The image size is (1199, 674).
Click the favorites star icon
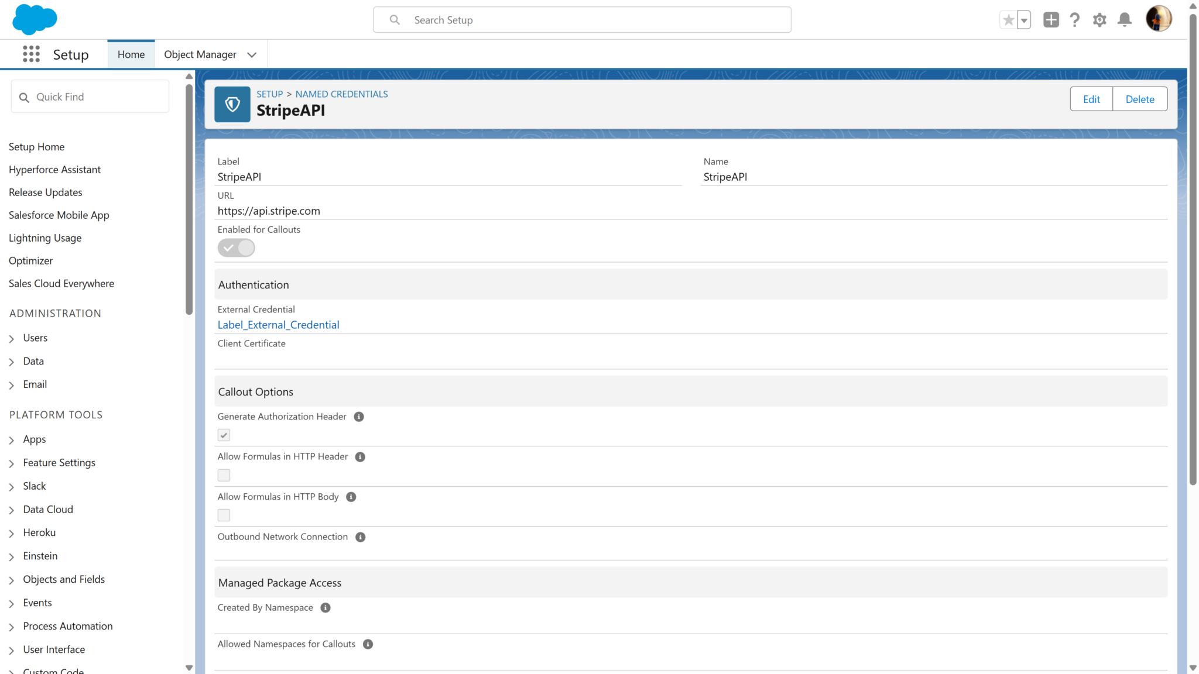point(1008,20)
